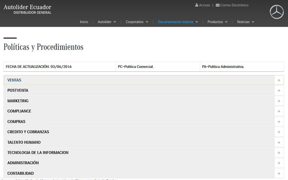Click plus icon on POSTVENTA row
The height and width of the screenshot is (180, 288).
tap(279, 91)
